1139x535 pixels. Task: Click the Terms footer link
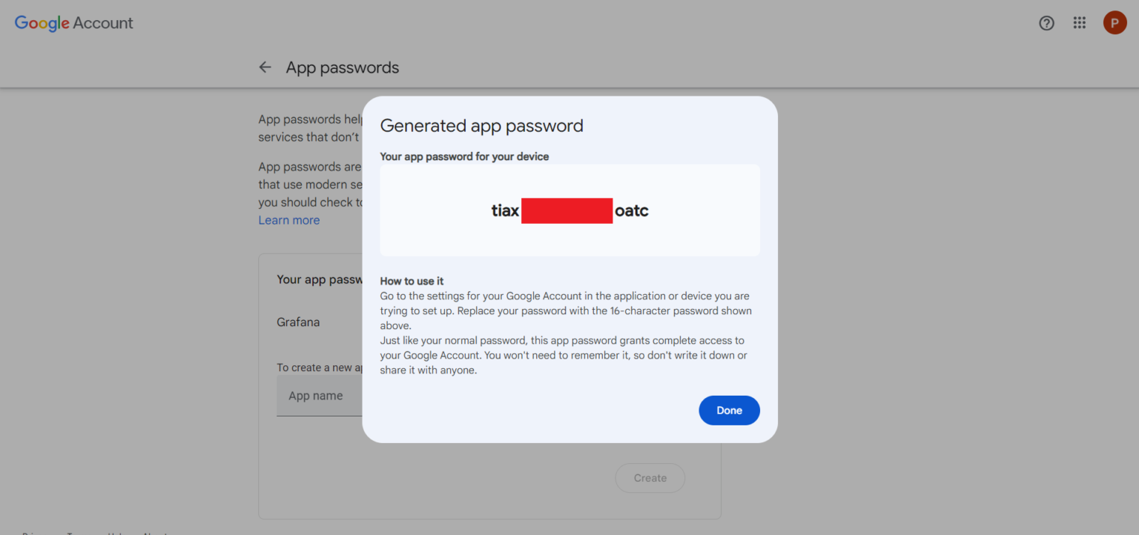[74, 533]
